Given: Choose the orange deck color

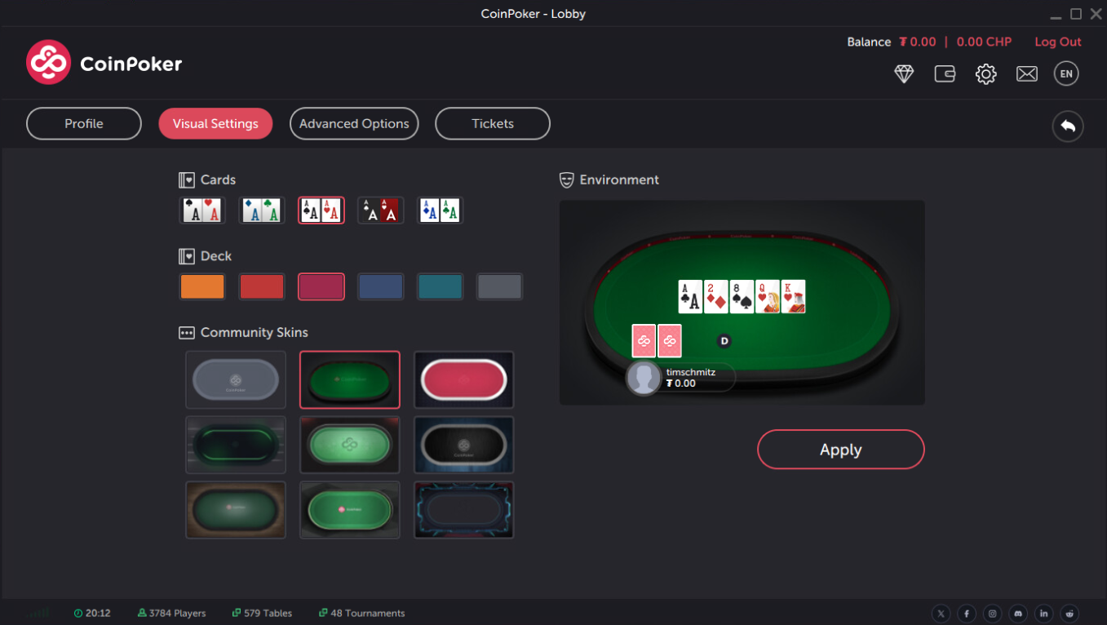Looking at the screenshot, I should click(202, 286).
